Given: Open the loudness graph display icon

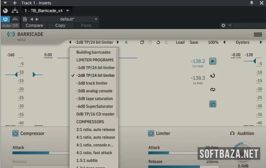Looking at the screenshot, I should tap(213, 104).
